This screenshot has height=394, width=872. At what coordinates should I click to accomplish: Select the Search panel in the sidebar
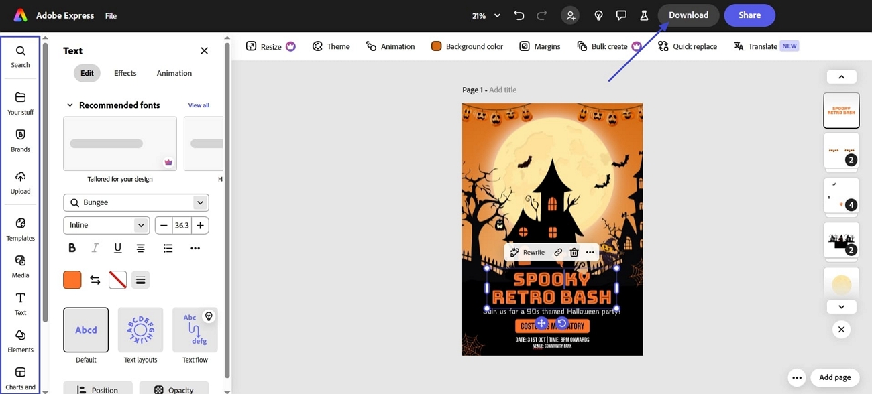click(20, 56)
